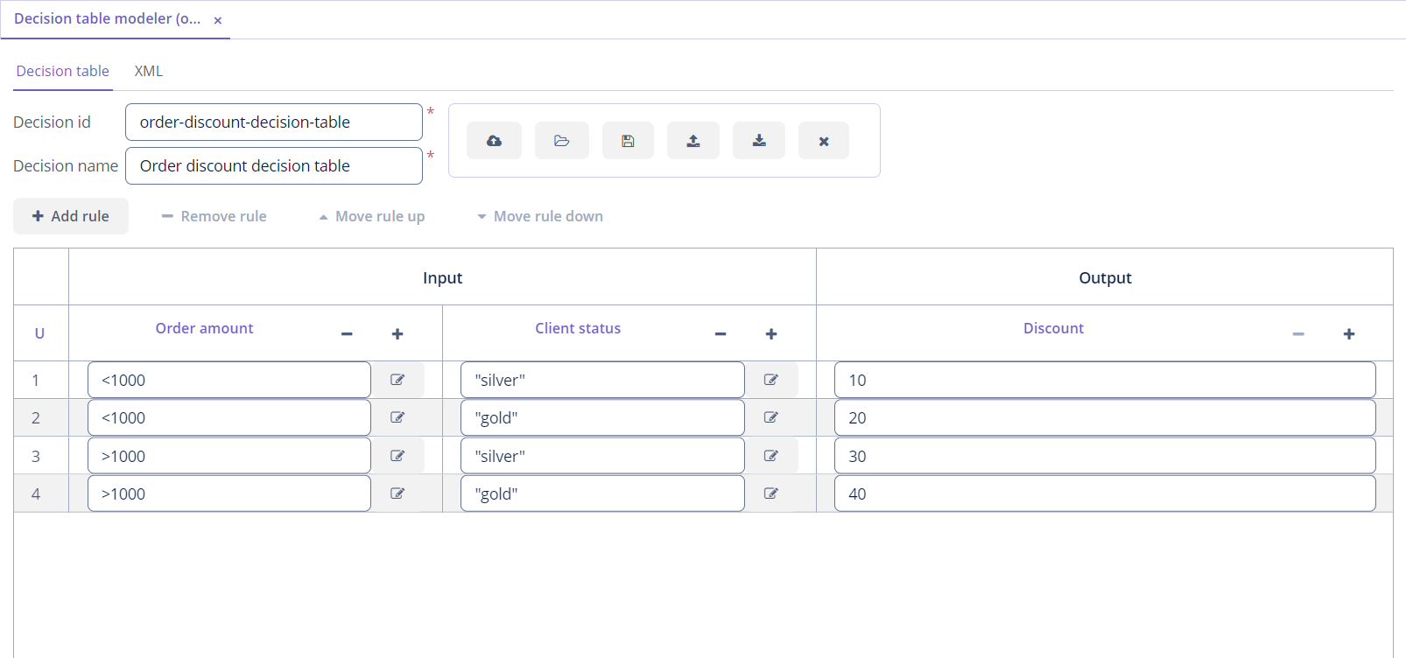This screenshot has width=1406, height=658.
Task: Select rule row number 1
Action: pos(36,380)
